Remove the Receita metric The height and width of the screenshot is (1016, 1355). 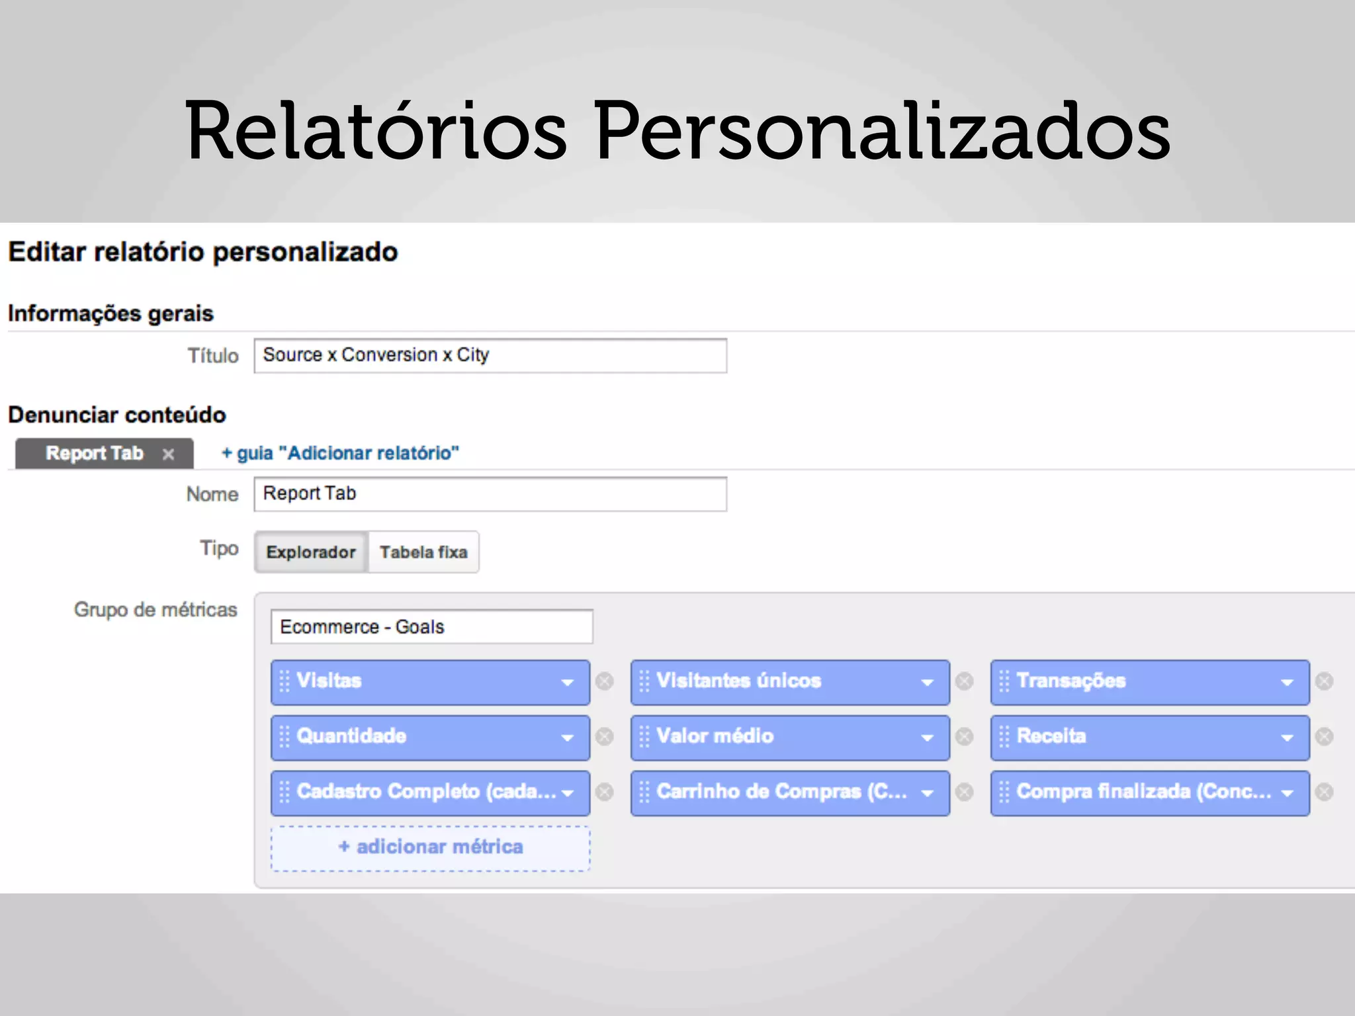tap(1324, 737)
